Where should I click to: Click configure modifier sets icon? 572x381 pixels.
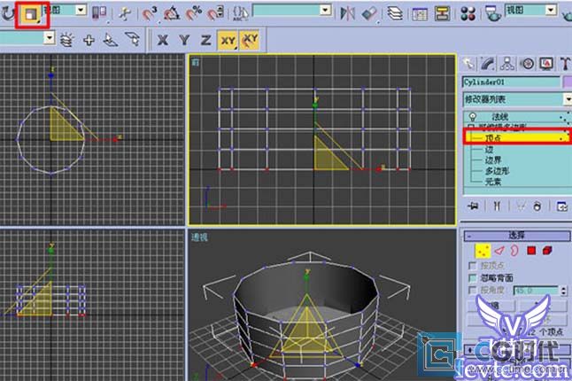tap(562, 206)
